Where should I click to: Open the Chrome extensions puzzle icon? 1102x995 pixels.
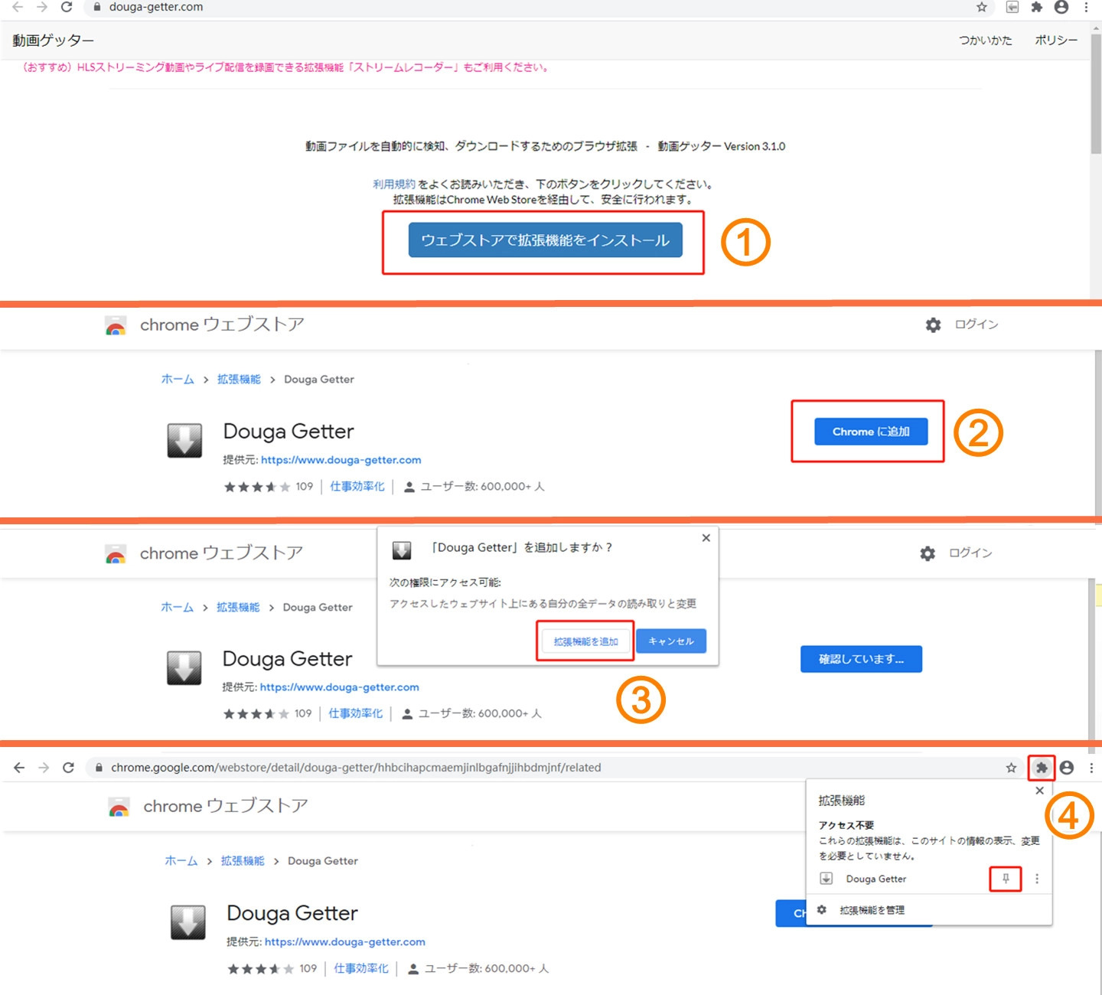click(x=1041, y=768)
